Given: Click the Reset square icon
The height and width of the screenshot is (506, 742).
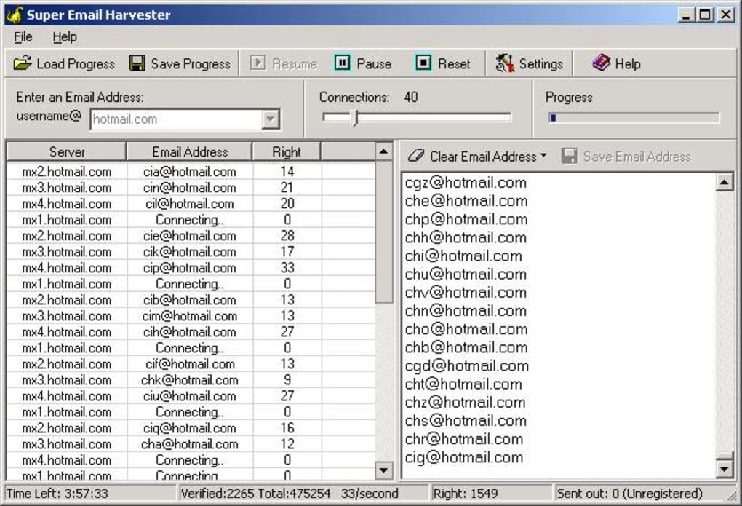Looking at the screenshot, I should 423,63.
